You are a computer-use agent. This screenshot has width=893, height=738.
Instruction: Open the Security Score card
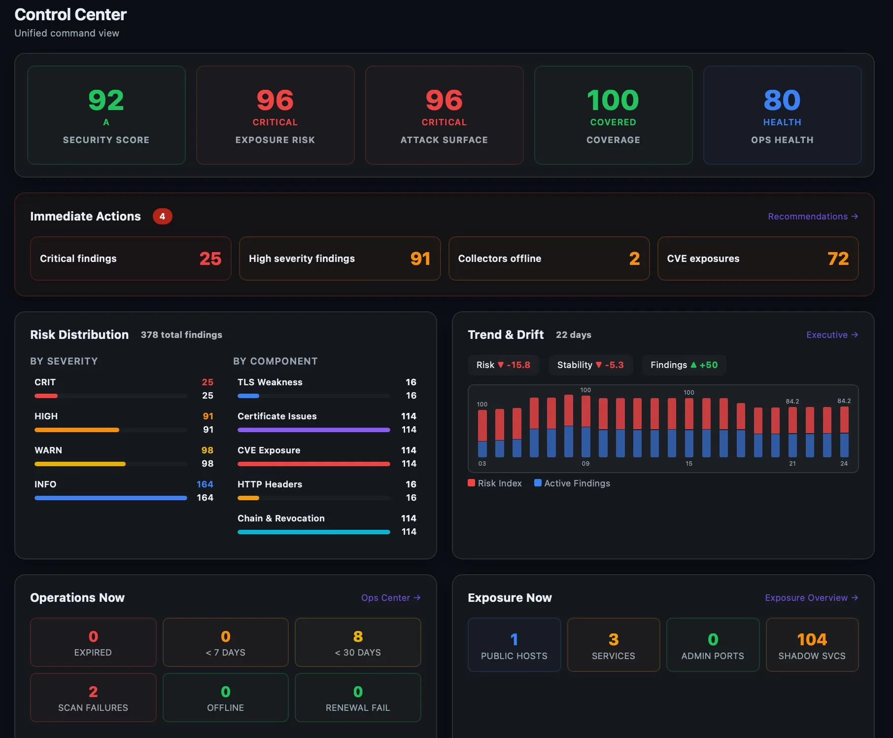106,115
